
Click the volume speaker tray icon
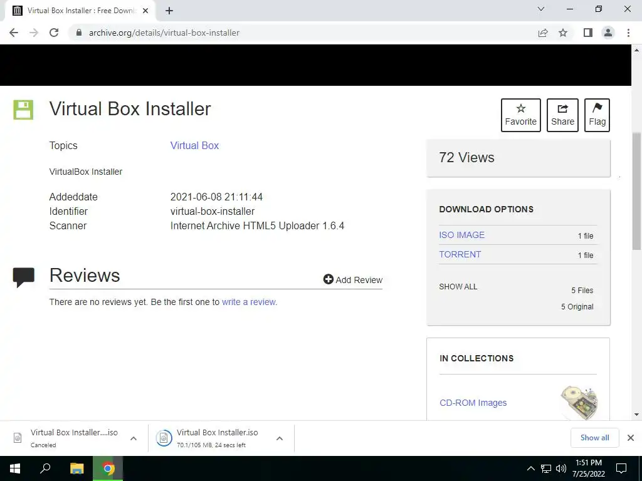click(561, 468)
